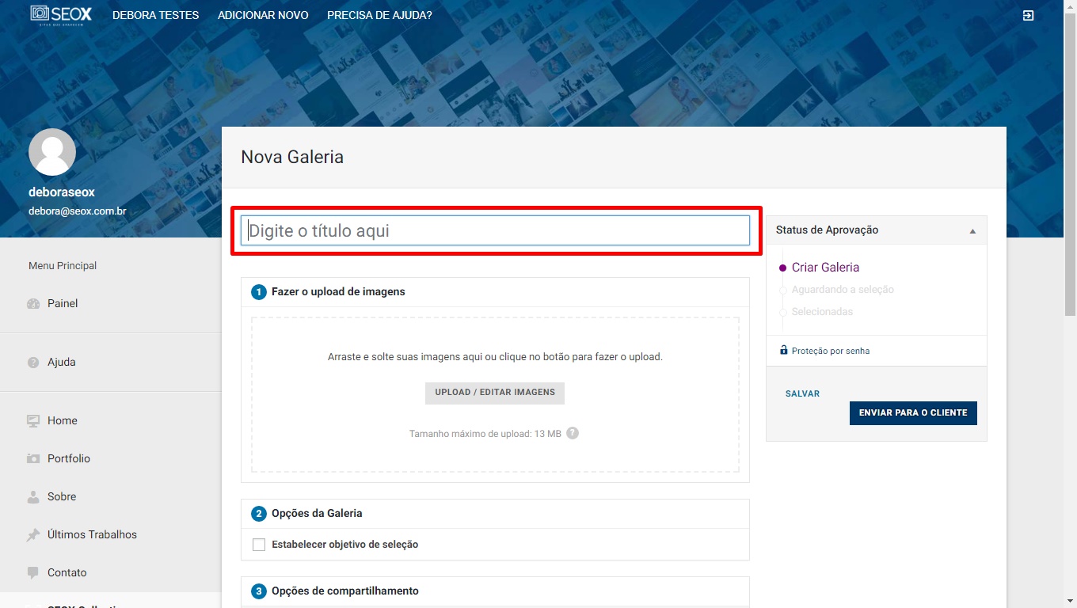Enable Estabelecer objetivo de seleção checkbox
The height and width of the screenshot is (608, 1077).
(x=259, y=545)
